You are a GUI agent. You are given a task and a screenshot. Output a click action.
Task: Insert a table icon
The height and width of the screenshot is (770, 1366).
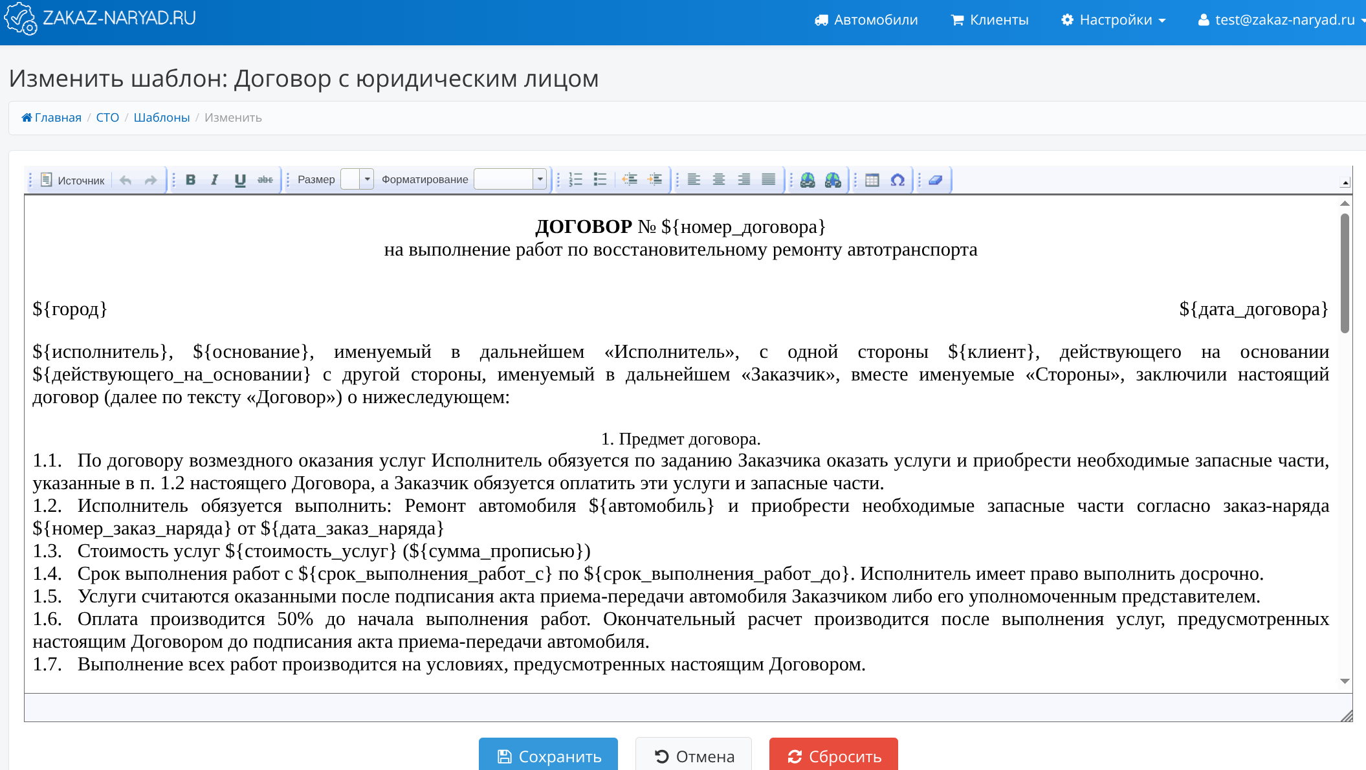click(872, 180)
